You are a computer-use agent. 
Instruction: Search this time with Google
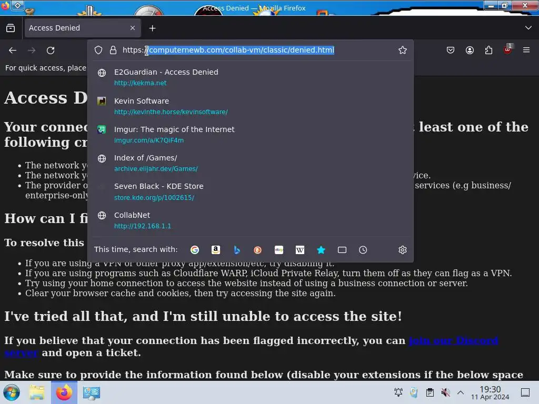[195, 250]
